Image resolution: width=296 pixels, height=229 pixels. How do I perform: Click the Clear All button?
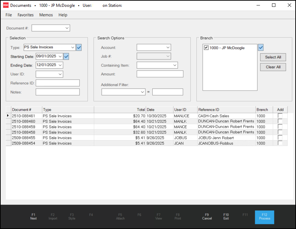(273, 67)
